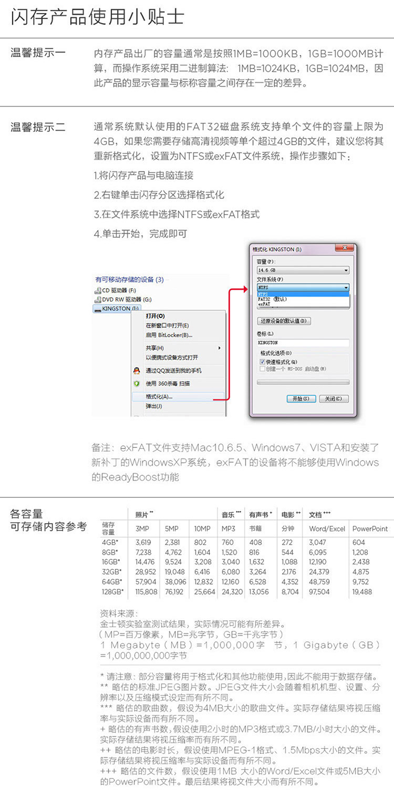Click the 卷标 KINGSTON text field
Viewport: 394px width, 795px height.
click(x=303, y=343)
